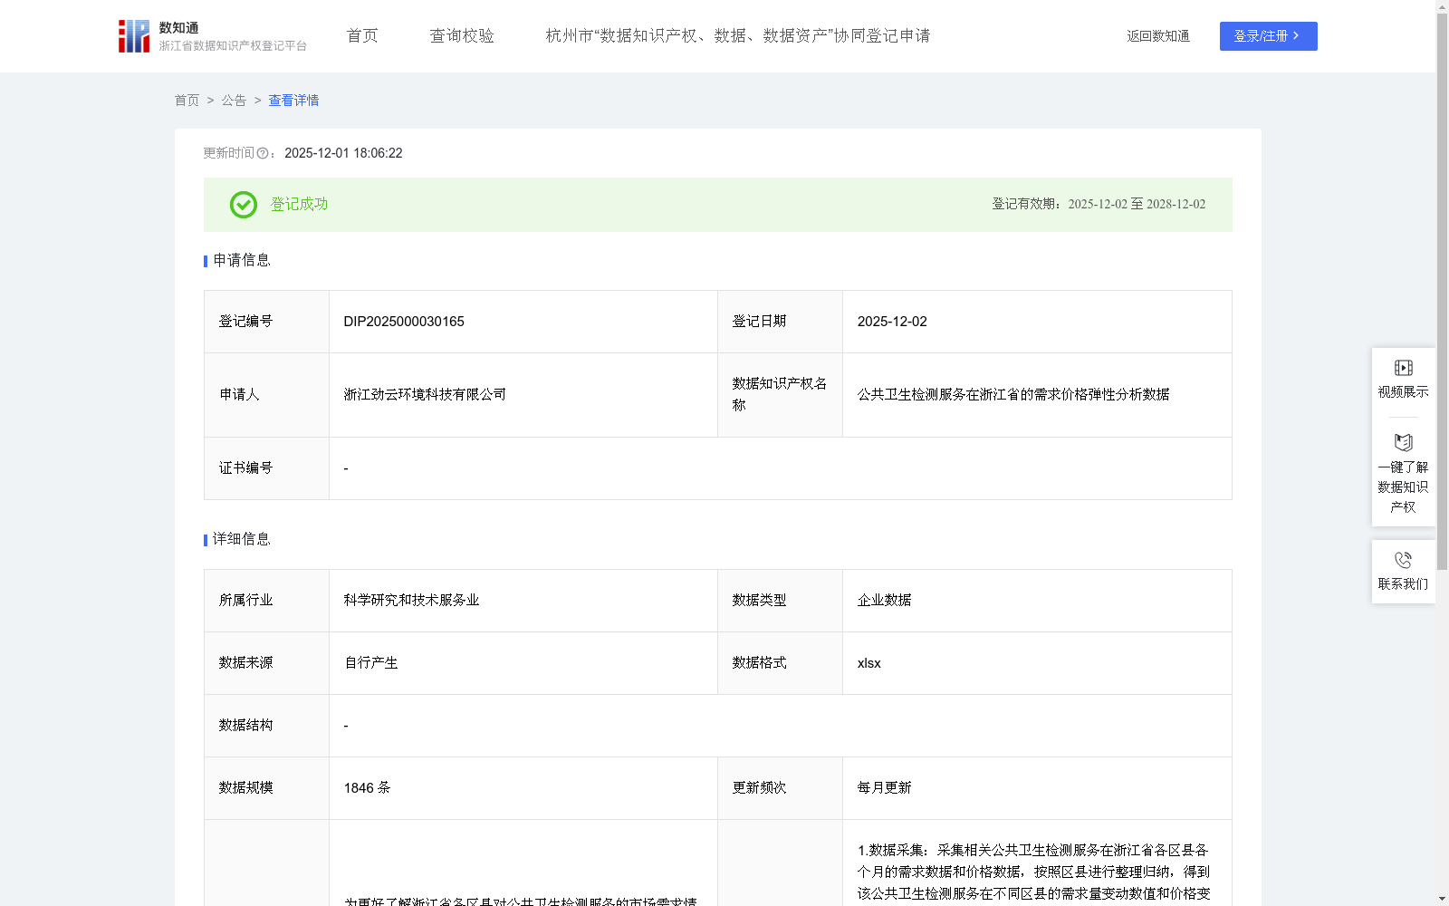Click the 数据来源 label cell
The height and width of the screenshot is (906, 1449).
pos(266,663)
